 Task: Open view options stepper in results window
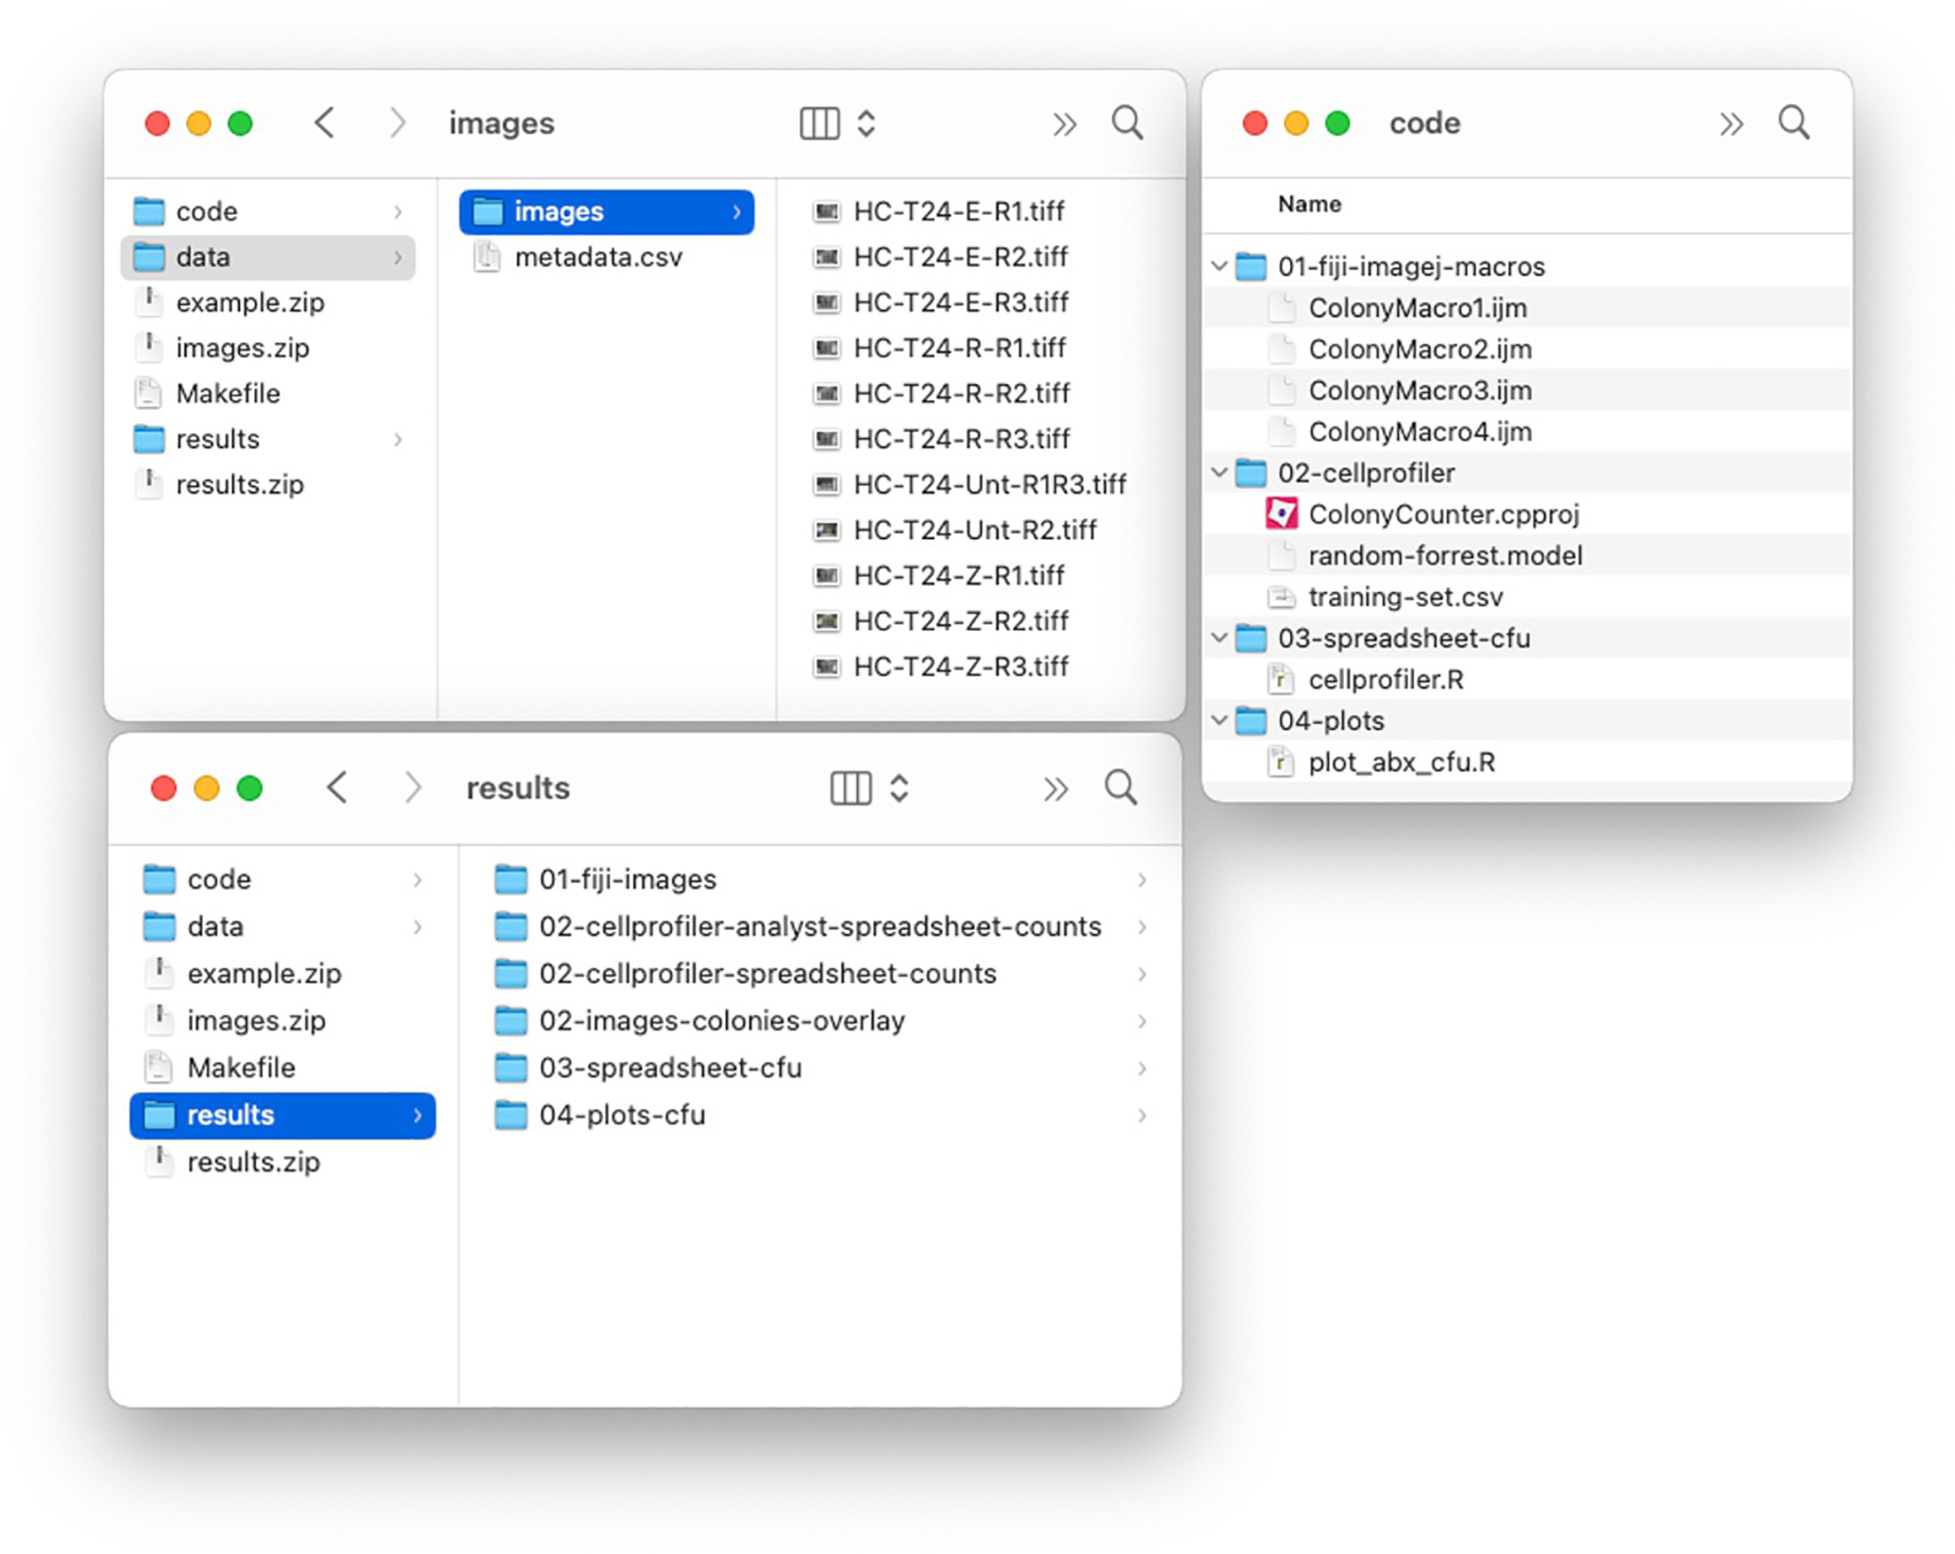pos(899,789)
